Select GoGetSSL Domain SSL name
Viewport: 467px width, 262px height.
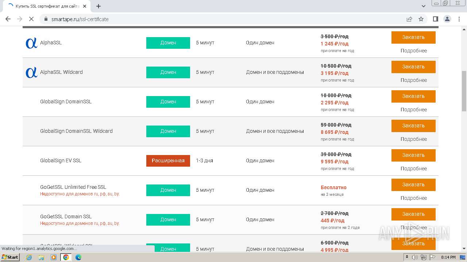coord(66,217)
